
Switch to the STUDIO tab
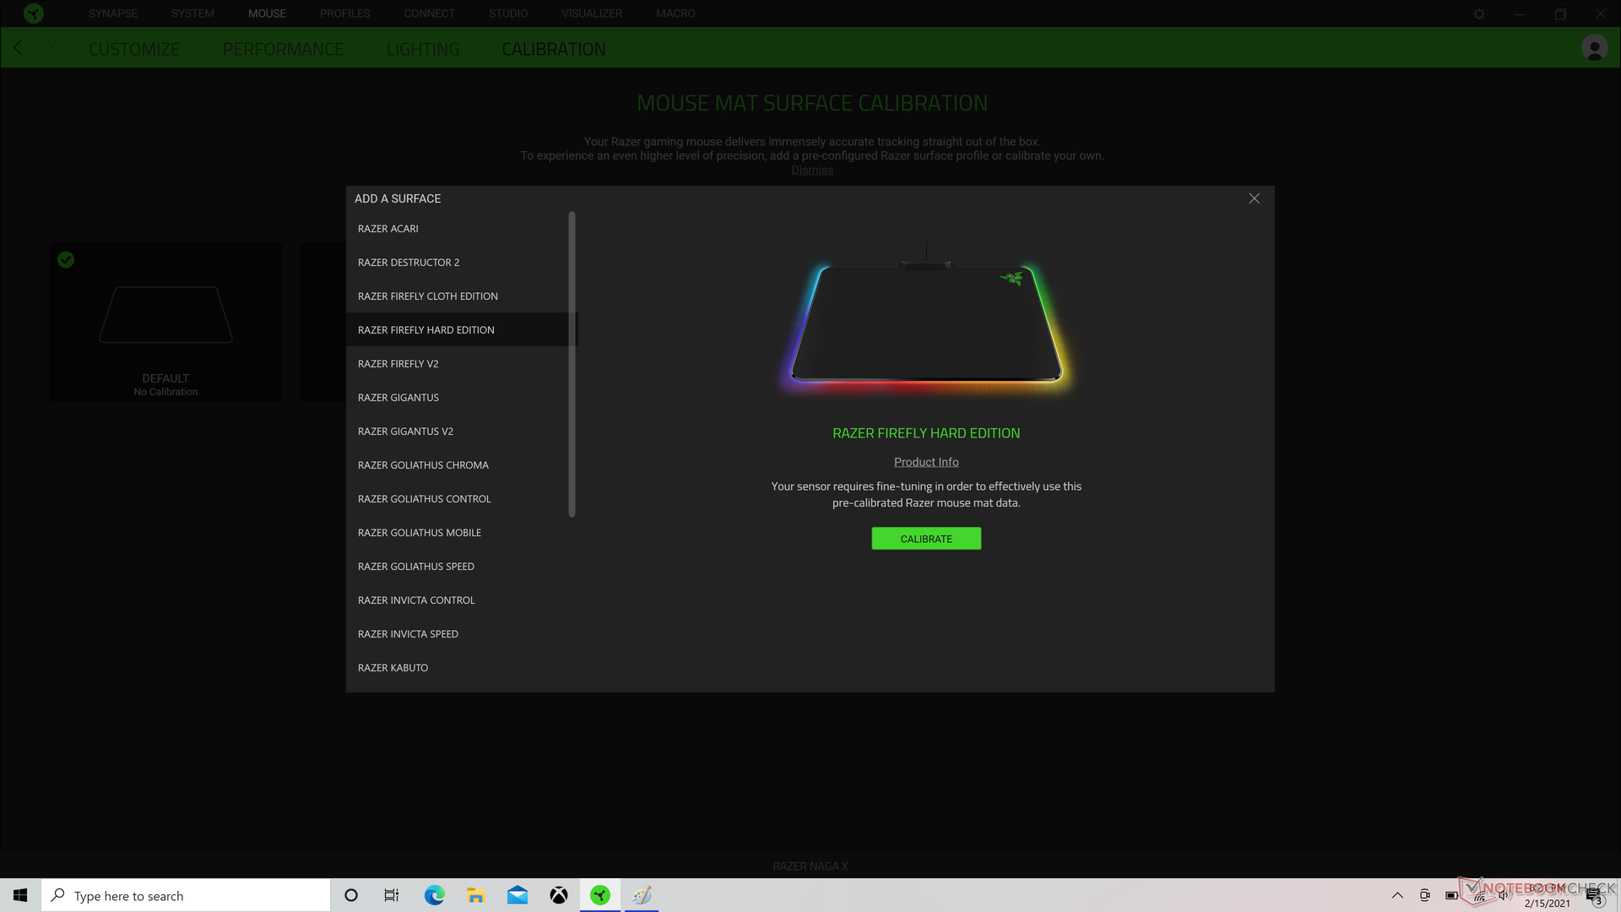point(508,14)
